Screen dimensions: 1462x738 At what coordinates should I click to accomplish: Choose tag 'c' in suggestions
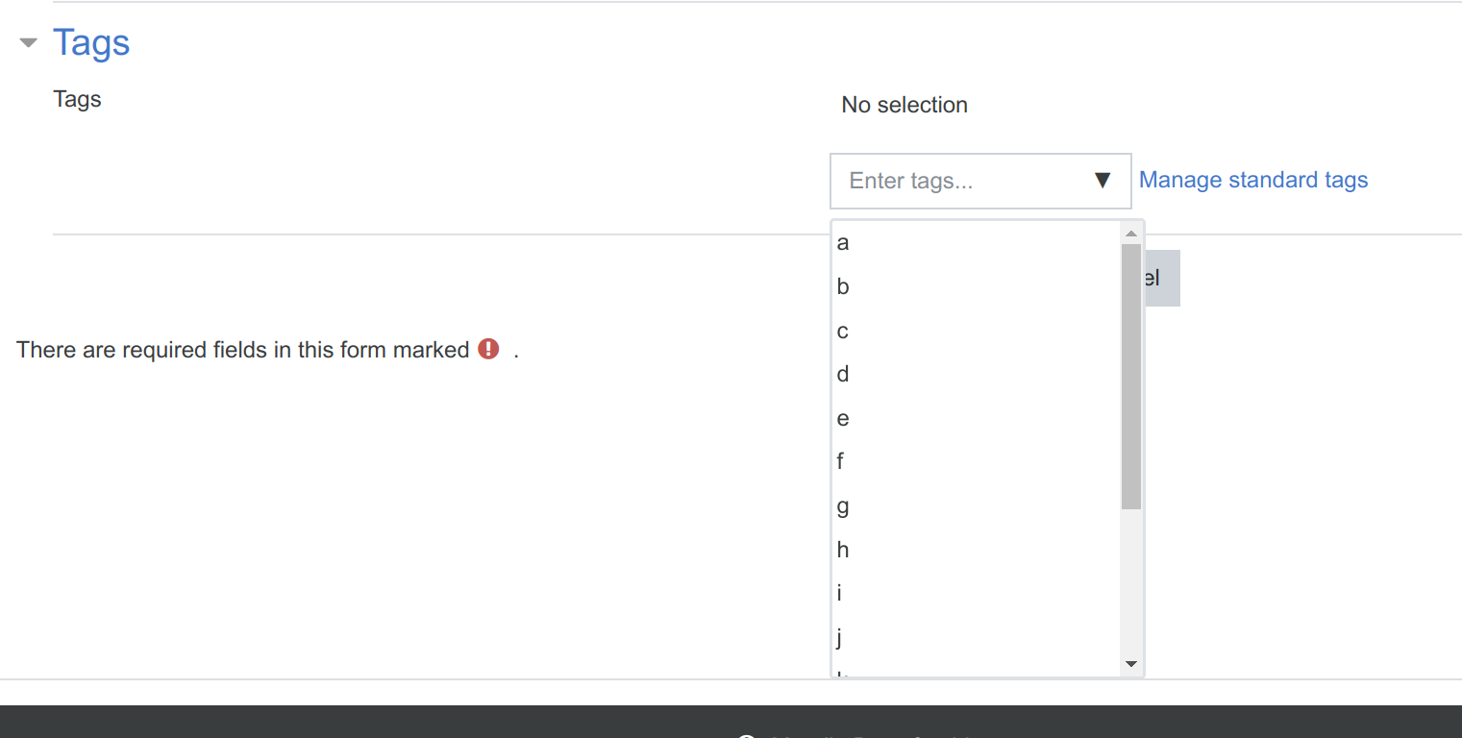pos(977,331)
